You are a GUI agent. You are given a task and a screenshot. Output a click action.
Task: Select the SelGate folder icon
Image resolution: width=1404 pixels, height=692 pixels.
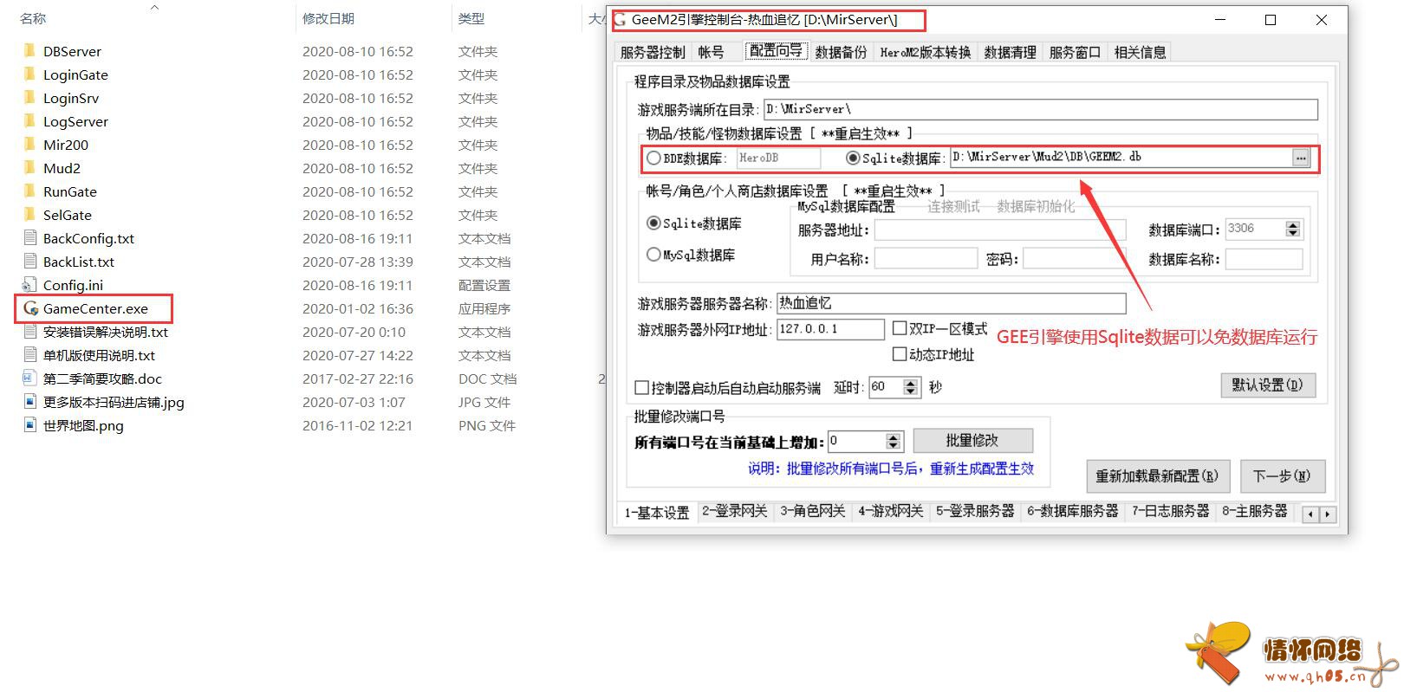[30, 215]
